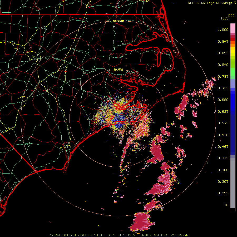Select the 0.360 scale value

point(223,170)
